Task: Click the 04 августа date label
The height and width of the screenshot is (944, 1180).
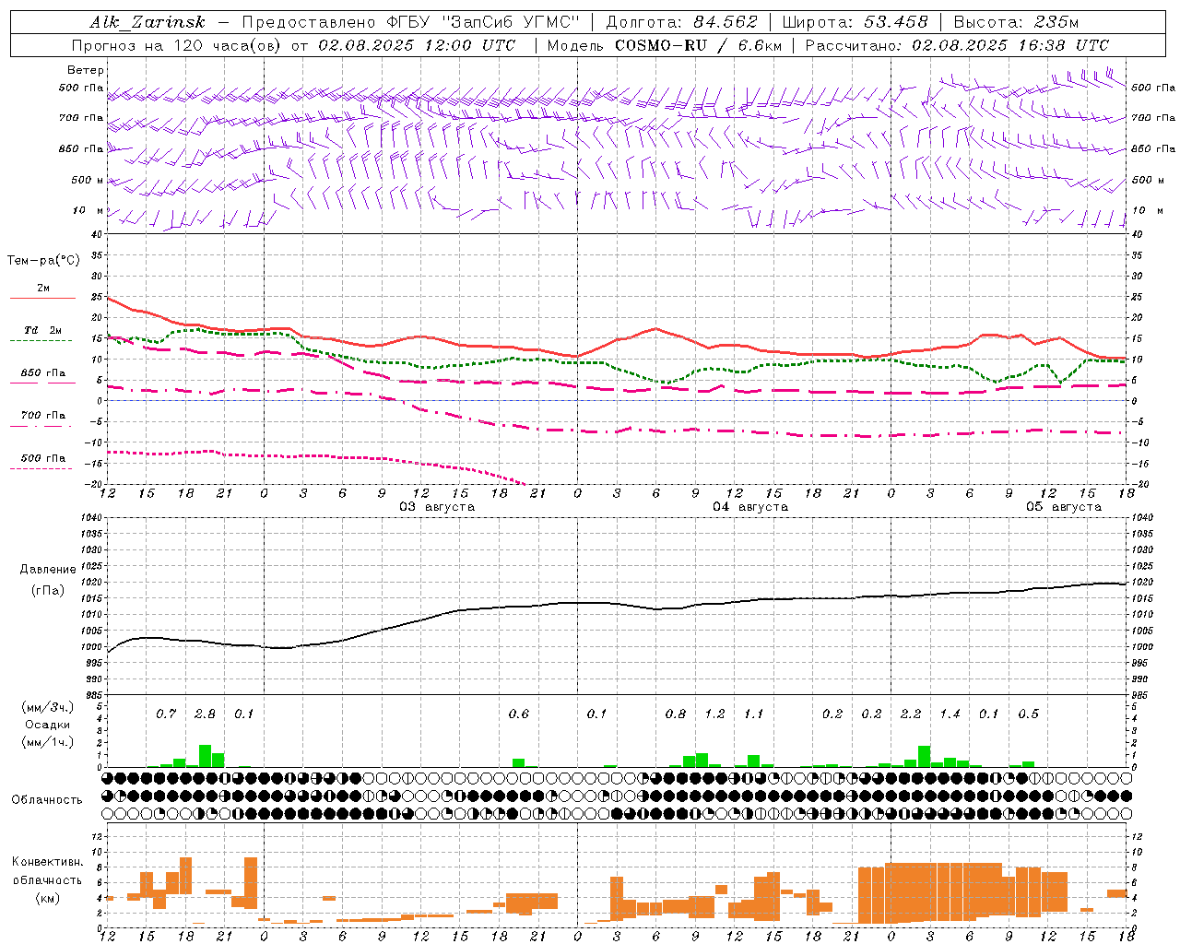Action: (x=750, y=507)
